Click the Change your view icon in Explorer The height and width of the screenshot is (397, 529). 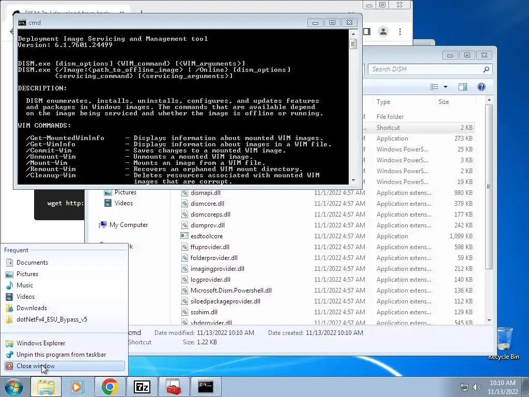(434, 87)
